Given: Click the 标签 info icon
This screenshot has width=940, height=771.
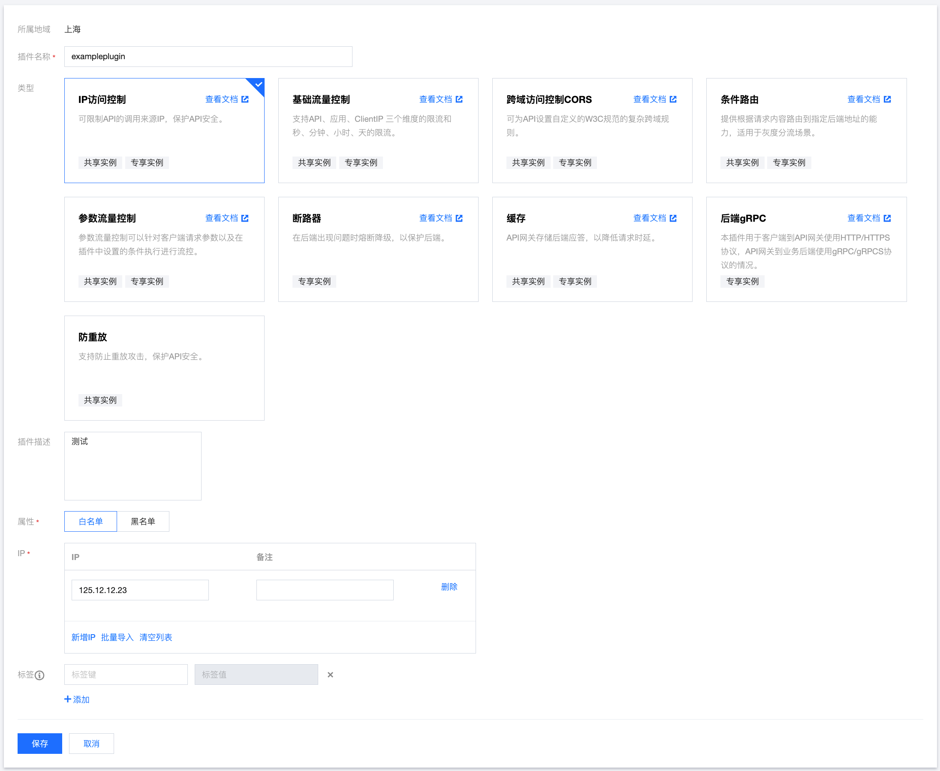Looking at the screenshot, I should tap(39, 675).
